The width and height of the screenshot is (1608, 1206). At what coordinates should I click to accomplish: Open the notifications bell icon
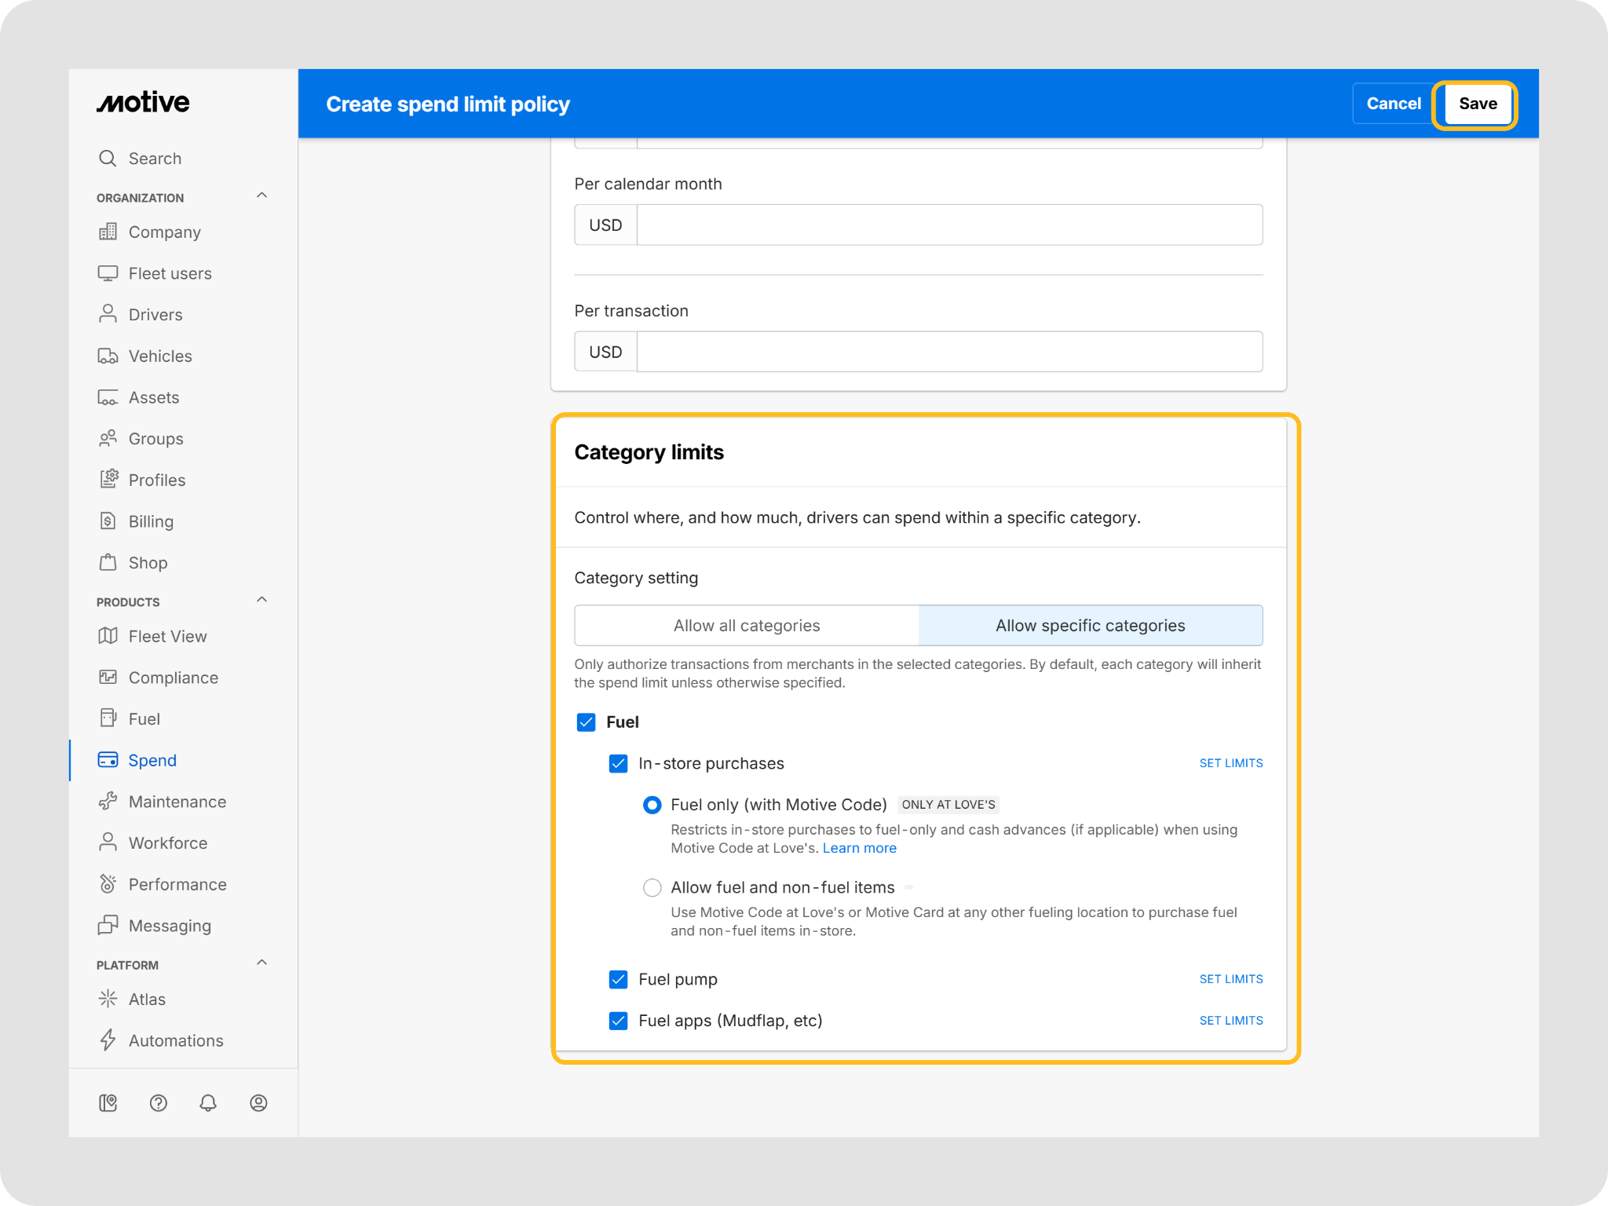pos(208,1103)
